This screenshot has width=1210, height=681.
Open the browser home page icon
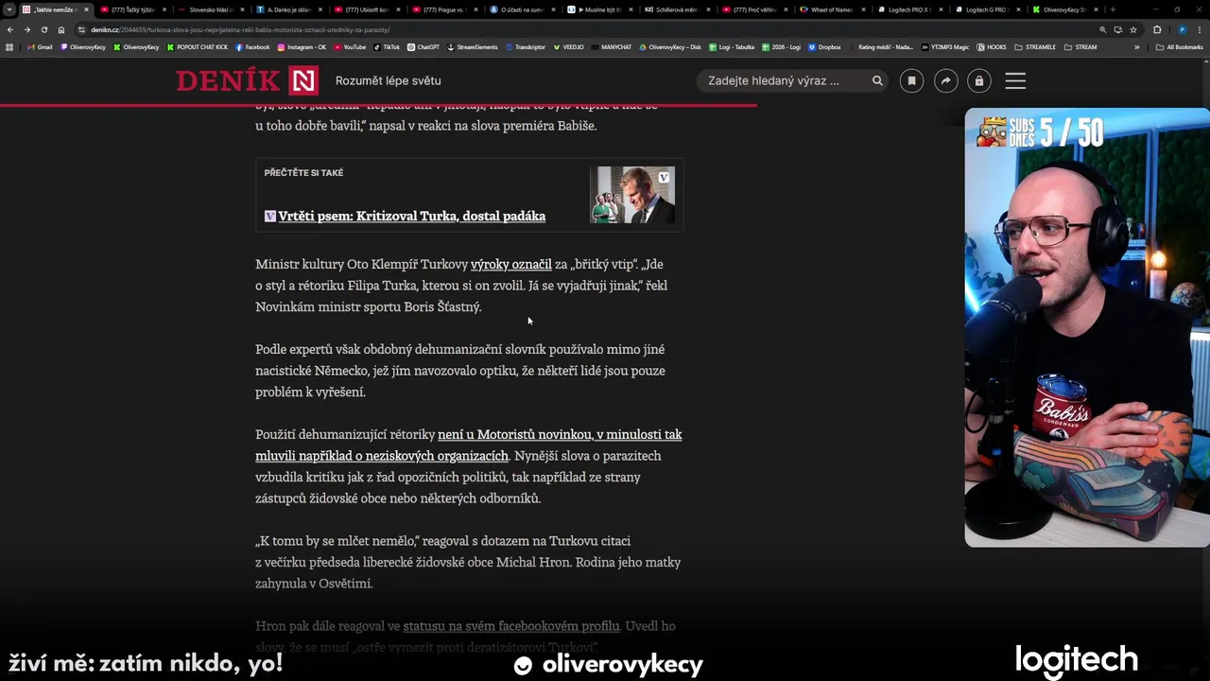tap(61, 29)
